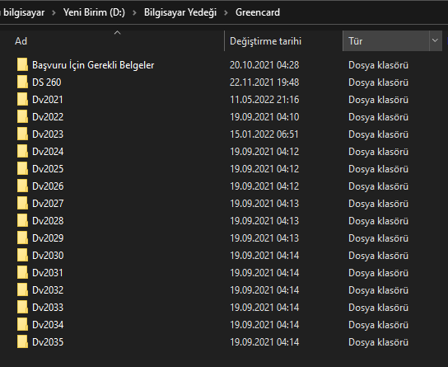The height and width of the screenshot is (367, 448).
Task: Select the Dv2033 folder icon
Action: point(22,308)
